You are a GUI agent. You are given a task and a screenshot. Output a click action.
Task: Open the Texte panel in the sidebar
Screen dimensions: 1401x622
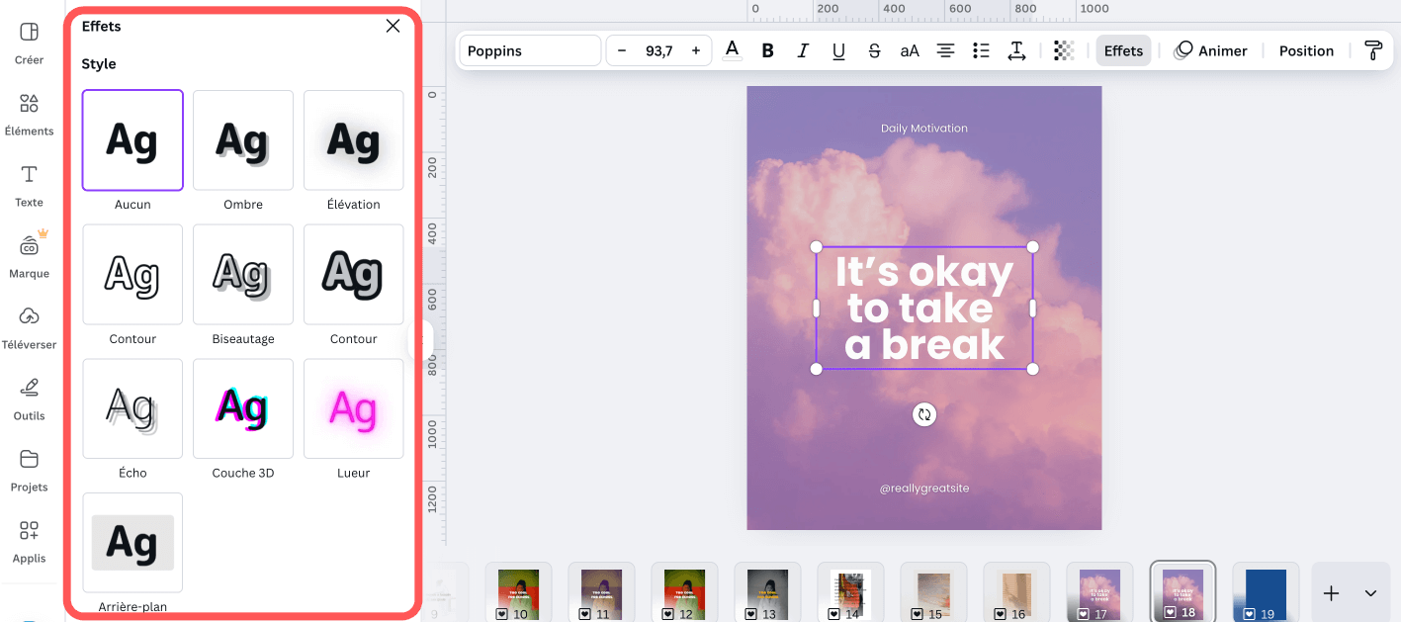point(28,183)
